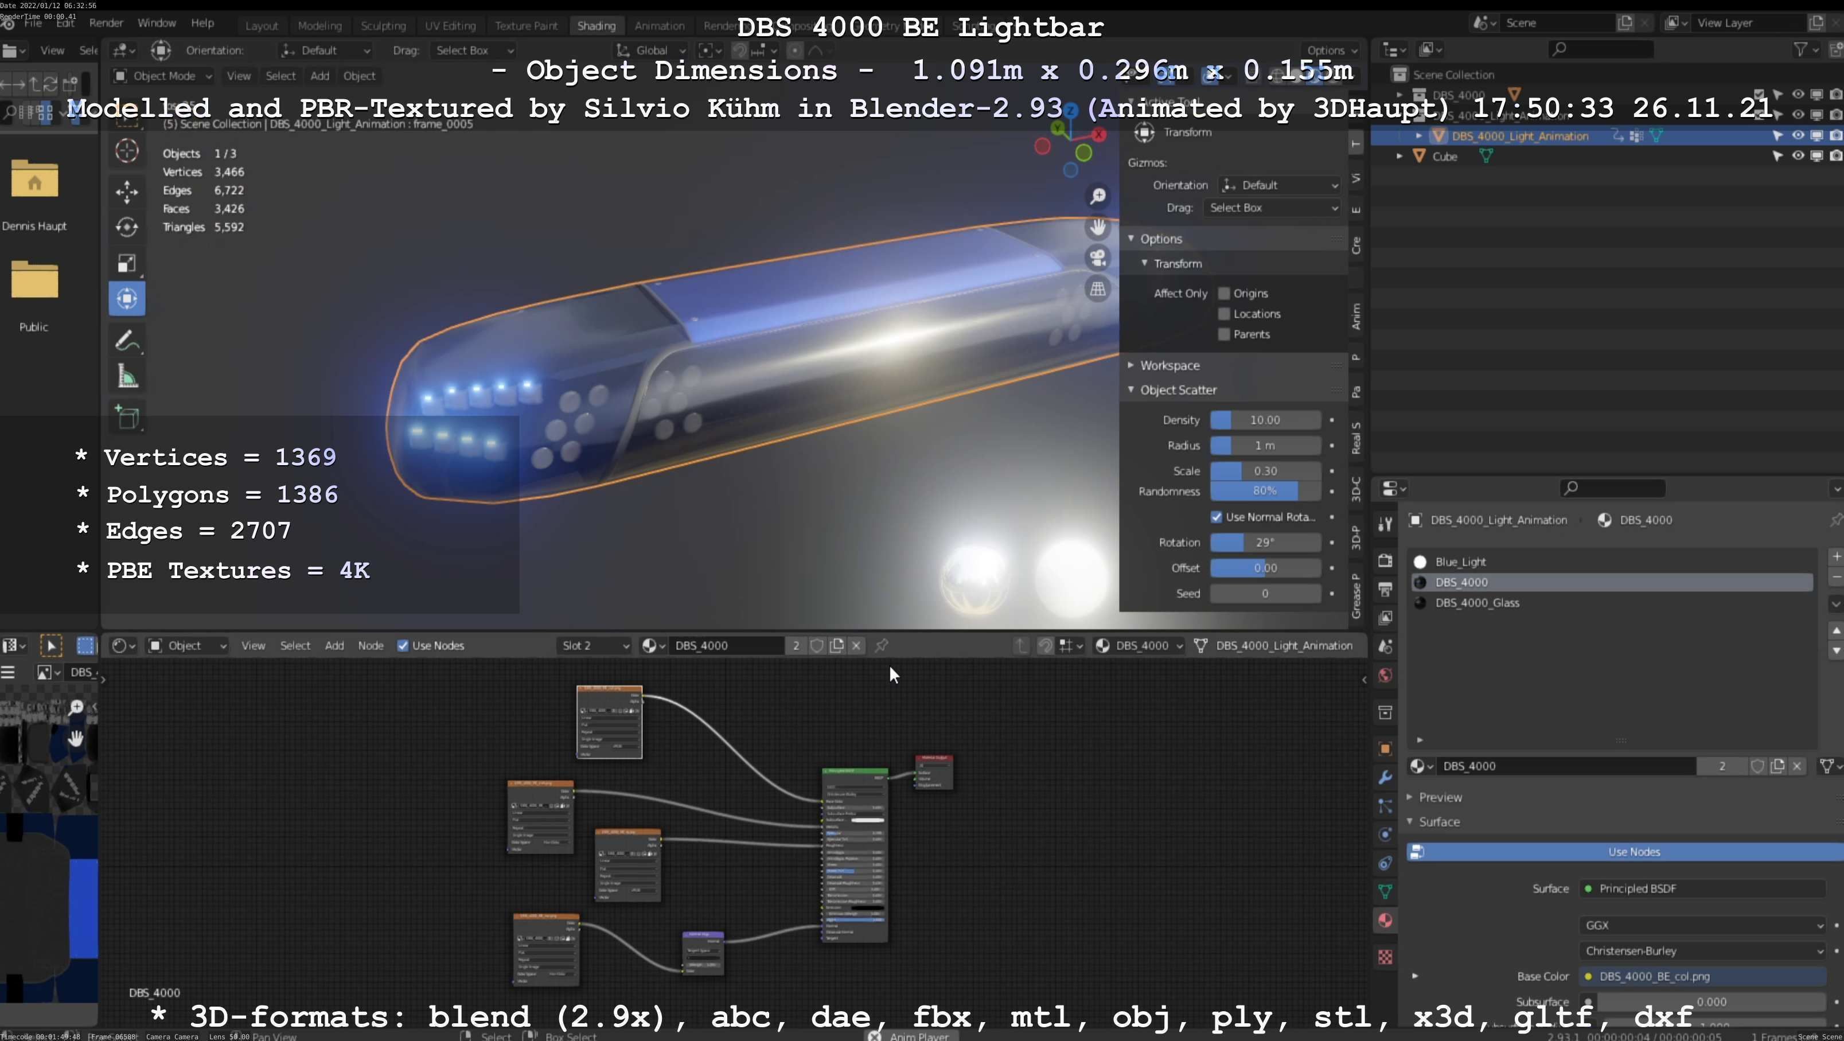Open the Object Data mesh tab icon
1844x1041 pixels.
point(1385,891)
